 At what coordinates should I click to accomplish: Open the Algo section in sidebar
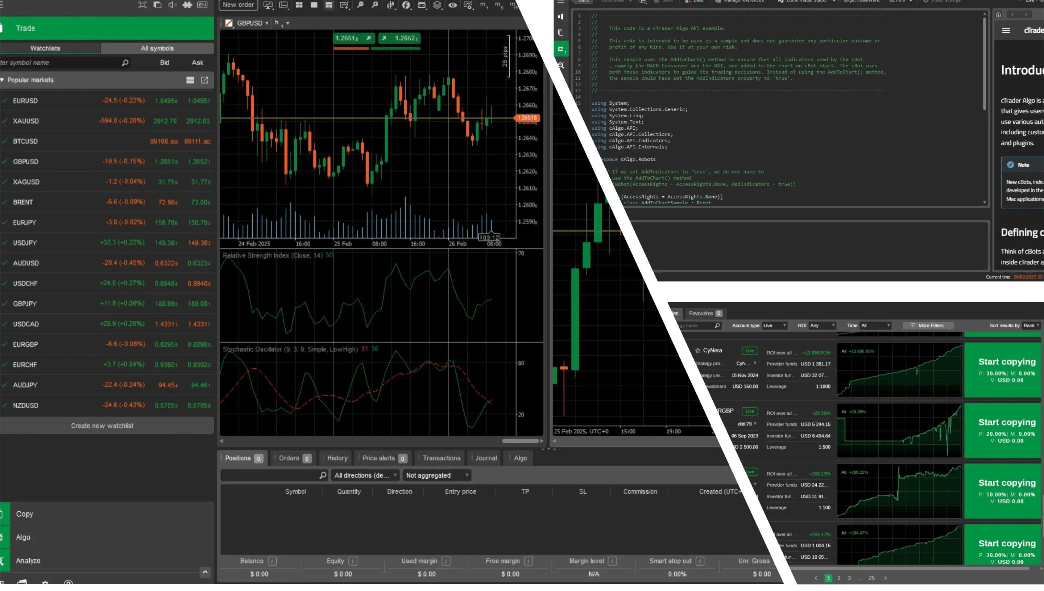coord(107,537)
